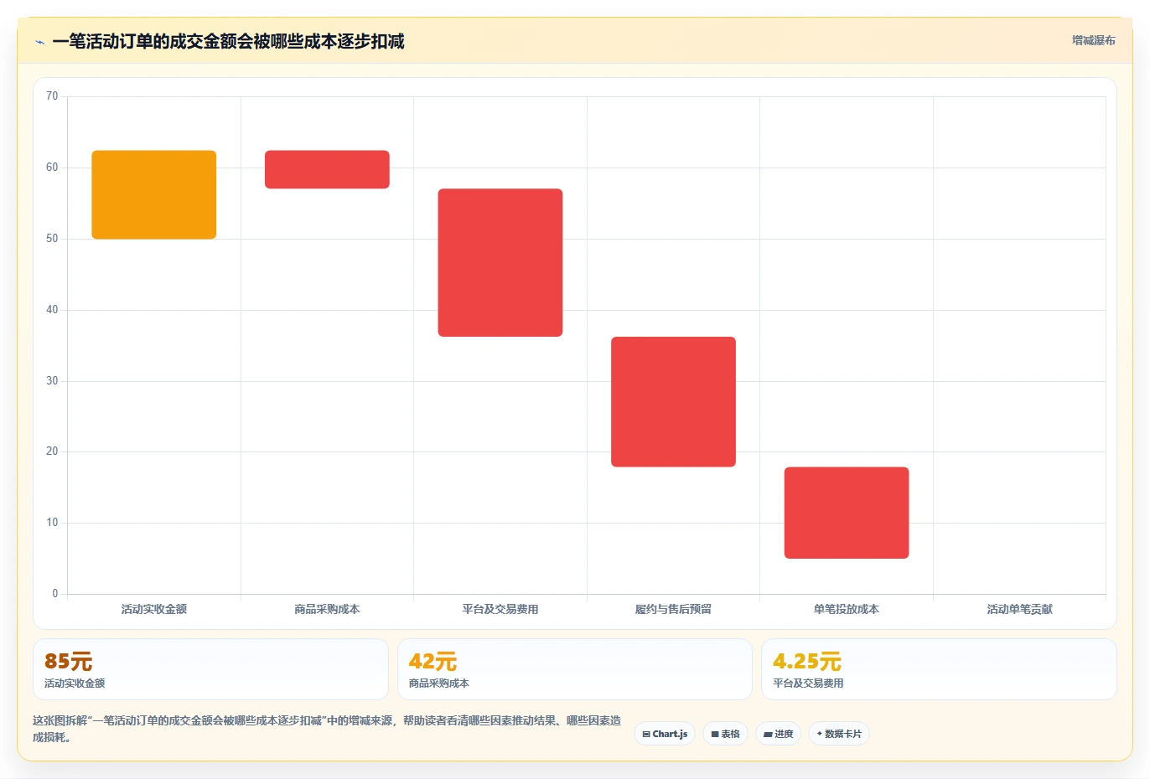Click the y-axis value 10
The width and height of the screenshot is (1150, 779).
pyautogui.click(x=52, y=523)
